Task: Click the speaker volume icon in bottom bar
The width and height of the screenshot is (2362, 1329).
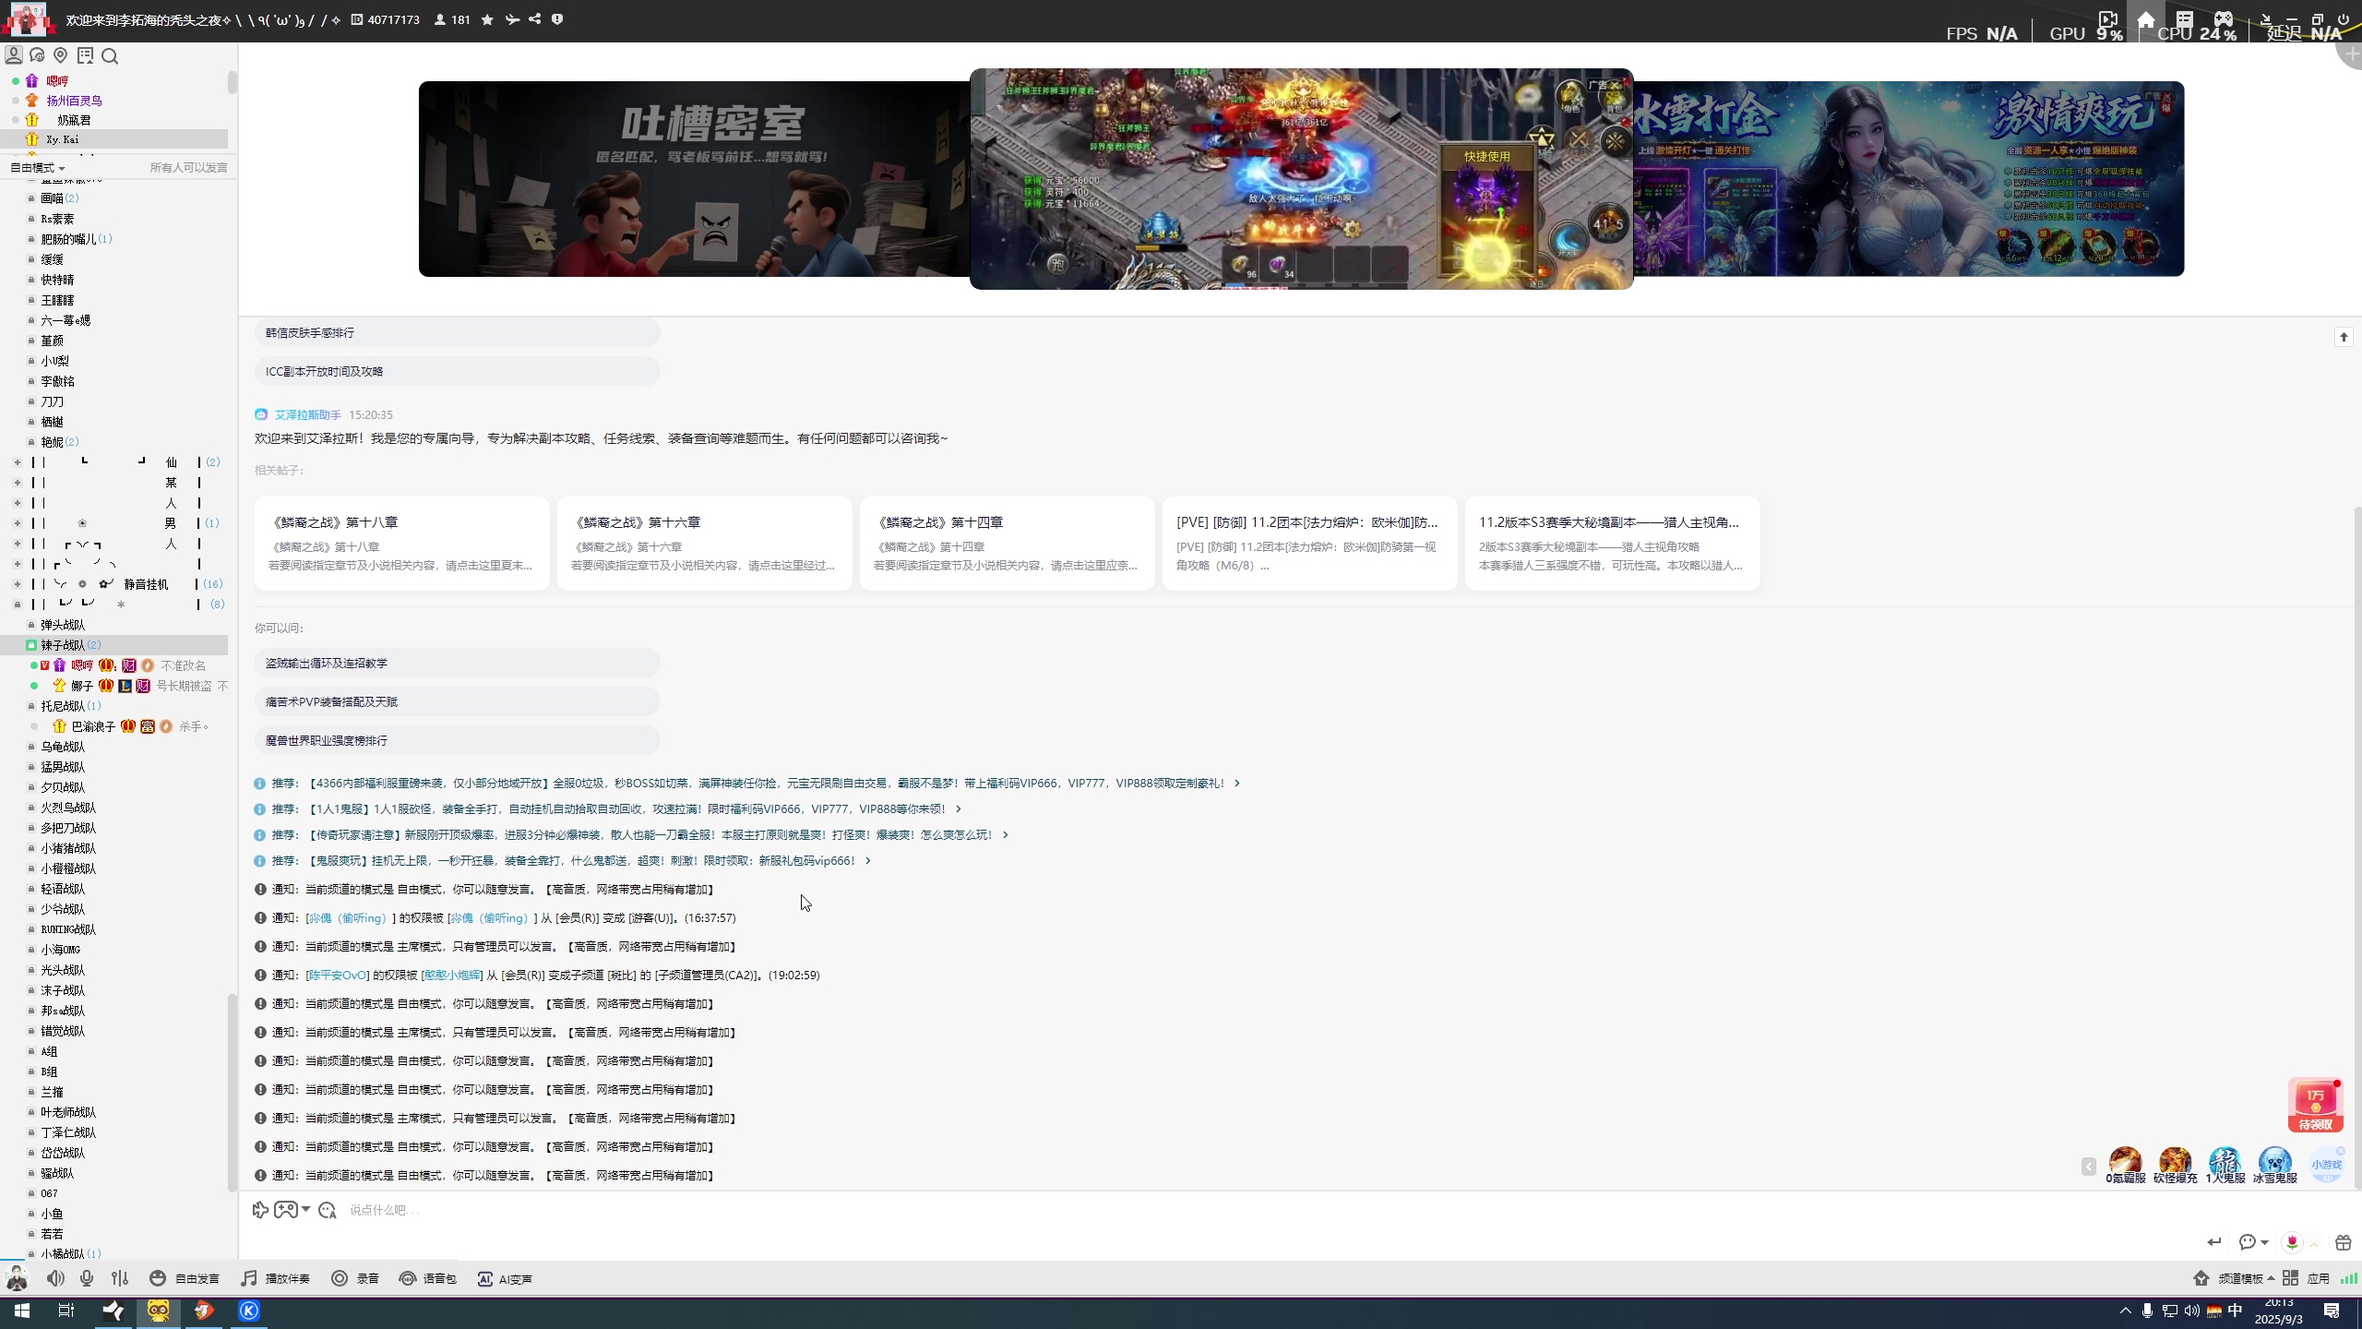Action: 55,1278
